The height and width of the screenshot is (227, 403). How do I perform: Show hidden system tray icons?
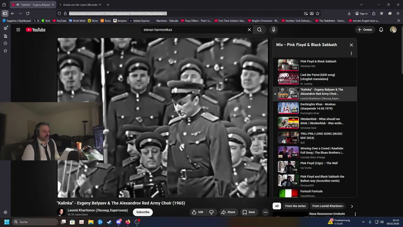[x=363, y=222]
